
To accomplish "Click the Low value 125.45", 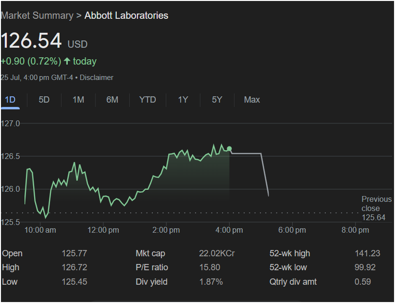I will pyautogui.click(x=74, y=282).
